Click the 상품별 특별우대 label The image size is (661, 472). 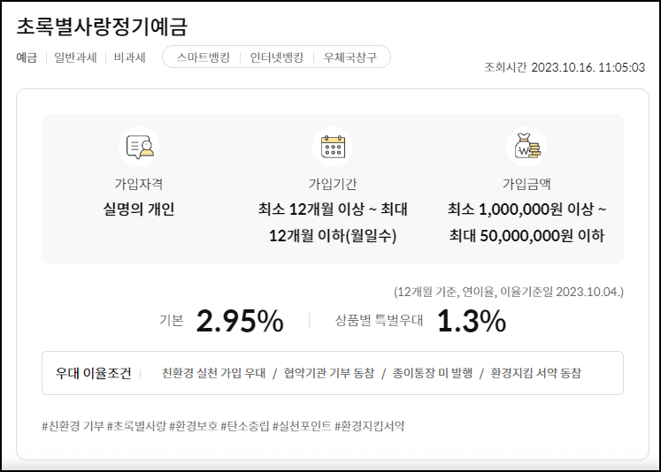[379, 321]
